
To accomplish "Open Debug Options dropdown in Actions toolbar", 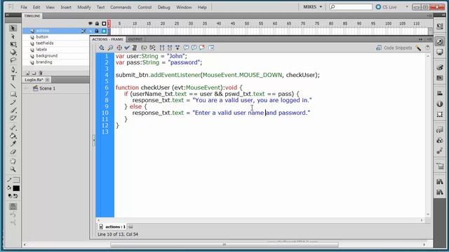I will [x=152, y=48].
